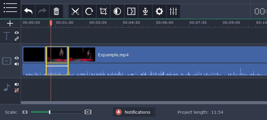
Task: Click the Redo arrow icon
Action: 42,11
